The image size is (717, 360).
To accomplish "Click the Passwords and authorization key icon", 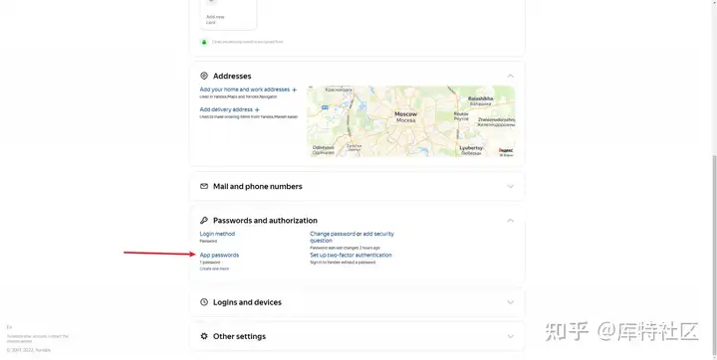I will (204, 220).
